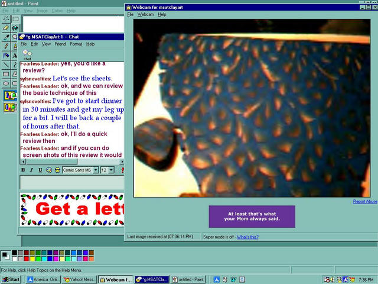Click the volume speaker tray icon
This screenshot has width=378, height=284.
pos(332,280)
